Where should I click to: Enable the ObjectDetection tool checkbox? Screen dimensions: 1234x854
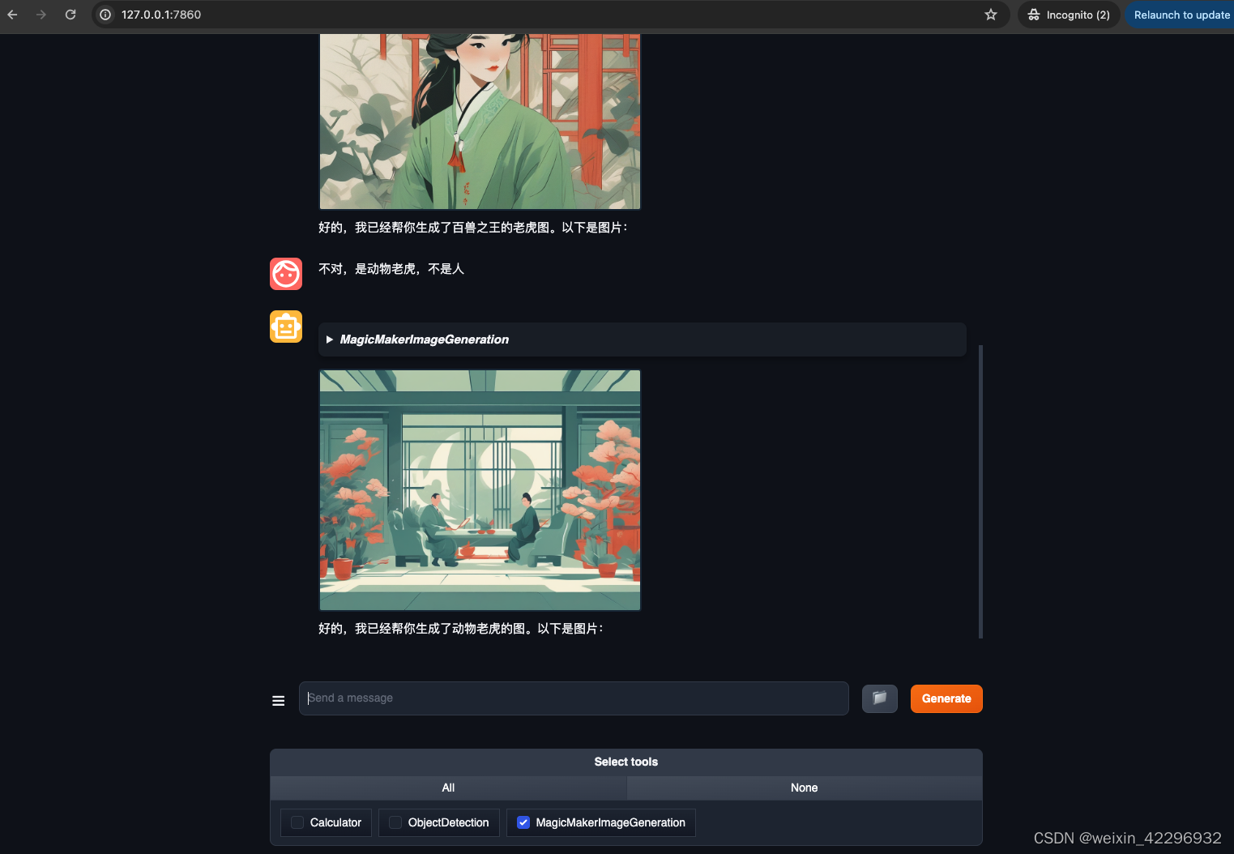coord(395,822)
